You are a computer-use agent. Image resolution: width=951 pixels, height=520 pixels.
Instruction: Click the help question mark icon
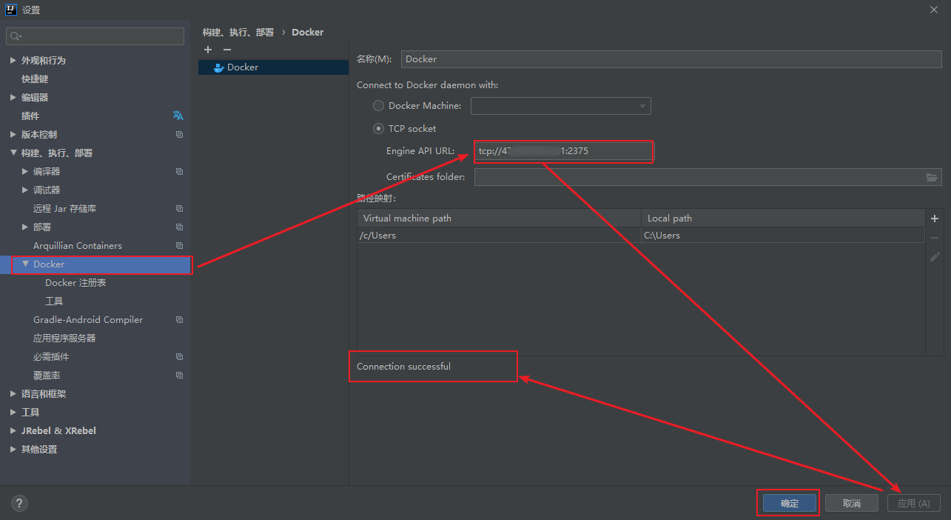tap(20, 504)
